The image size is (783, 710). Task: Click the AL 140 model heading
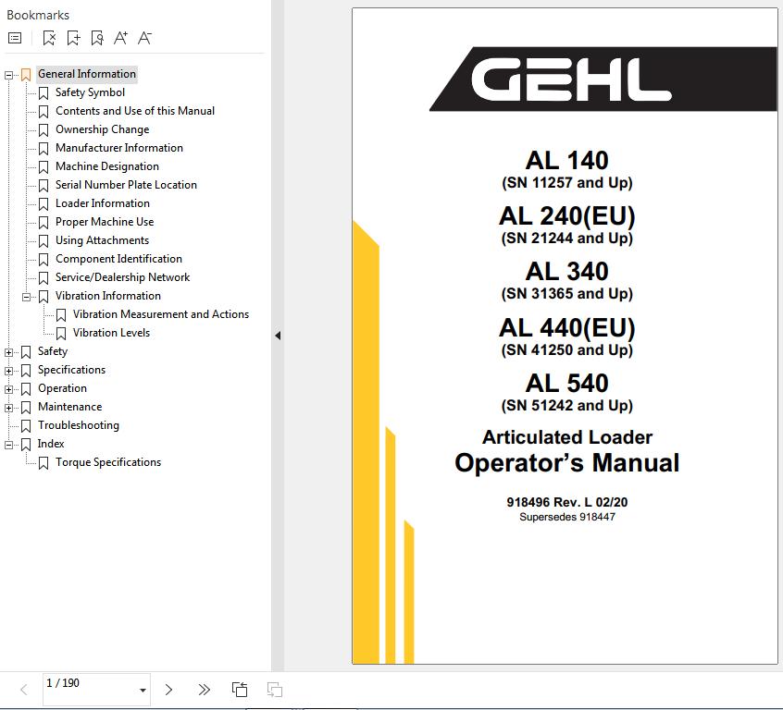pos(566,160)
